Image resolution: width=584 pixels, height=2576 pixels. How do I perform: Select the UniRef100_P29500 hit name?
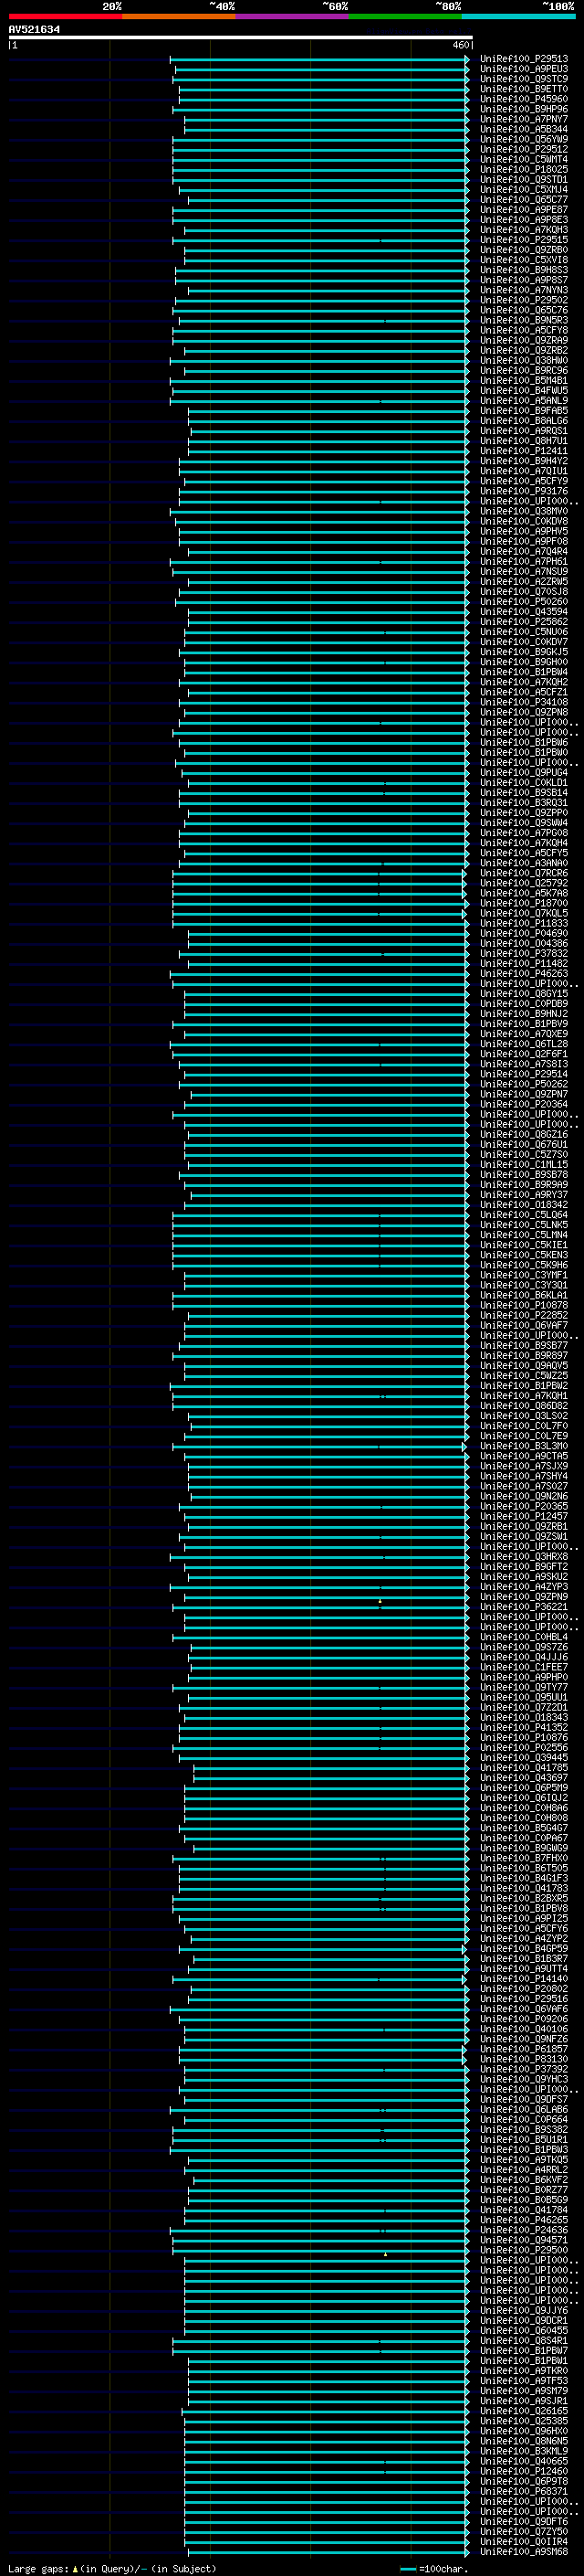click(x=523, y=2250)
